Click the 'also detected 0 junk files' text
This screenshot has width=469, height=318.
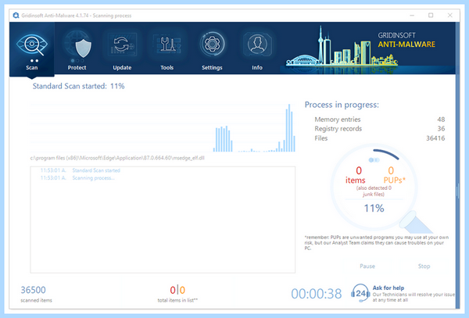(x=374, y=191)
